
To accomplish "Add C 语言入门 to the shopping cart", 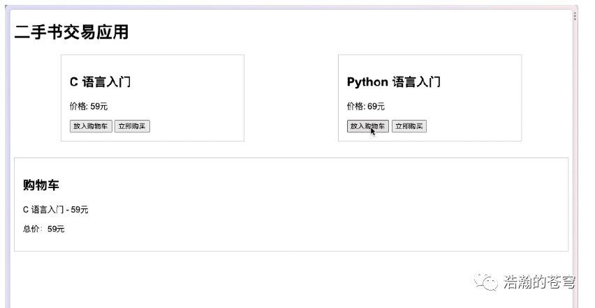I will (x=91, y=126).
